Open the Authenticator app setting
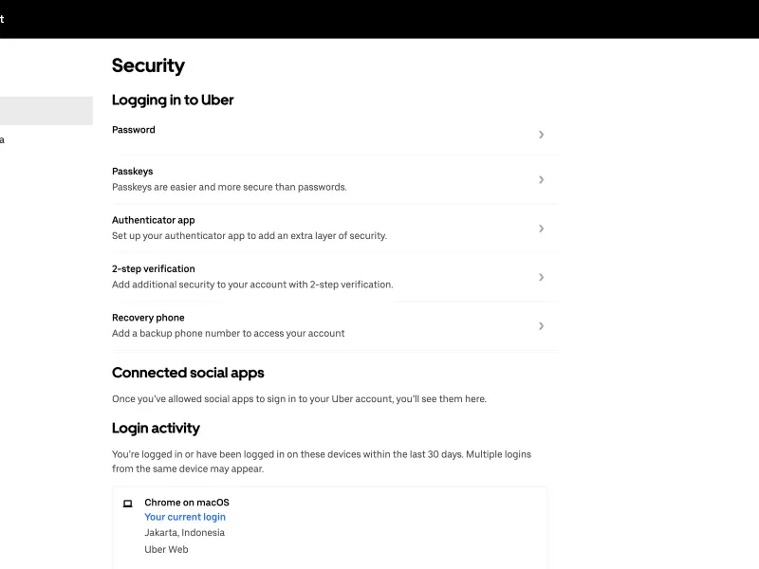759x569 pixels. pyautogui.click(x=335, y=229)
